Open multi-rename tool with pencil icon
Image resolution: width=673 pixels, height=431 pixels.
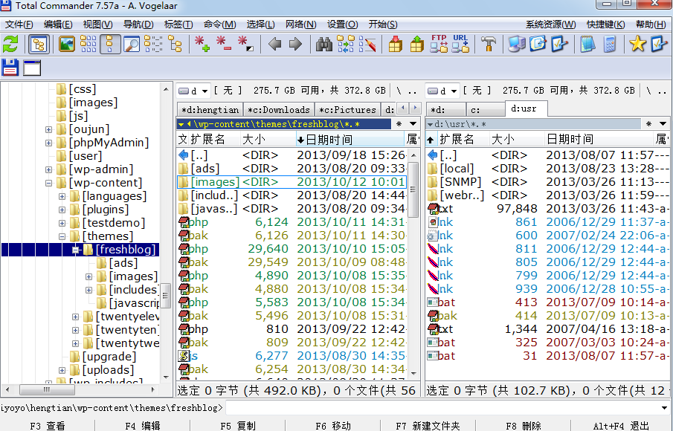(367, 44)
